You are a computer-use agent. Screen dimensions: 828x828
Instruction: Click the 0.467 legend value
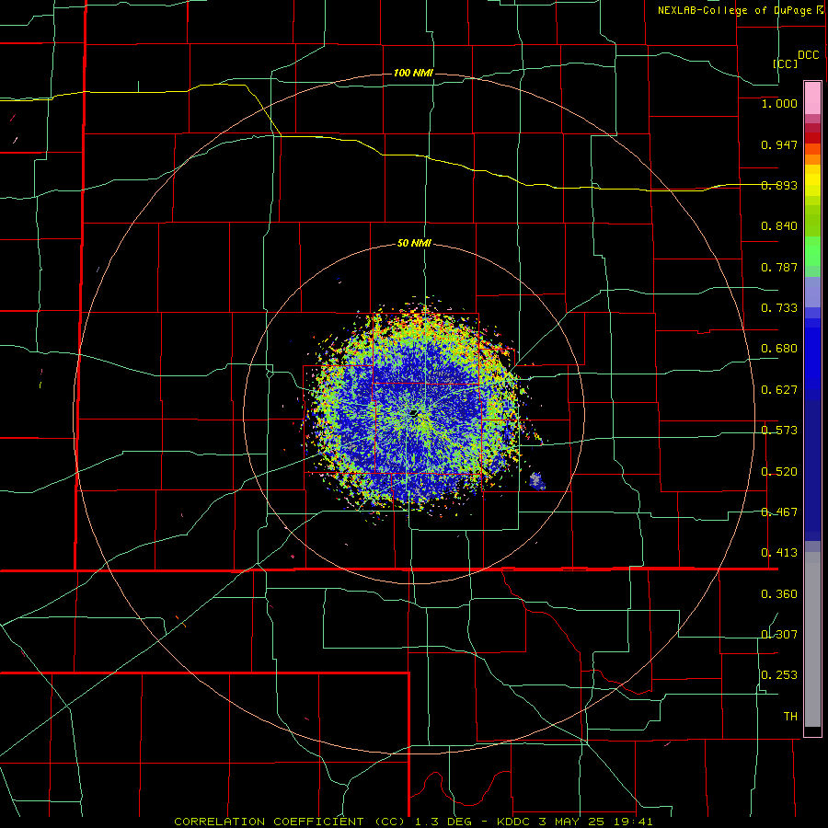779,512
